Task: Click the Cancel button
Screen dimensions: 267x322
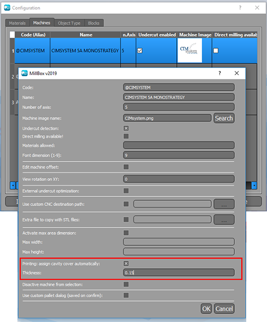Action: (224, 309)
